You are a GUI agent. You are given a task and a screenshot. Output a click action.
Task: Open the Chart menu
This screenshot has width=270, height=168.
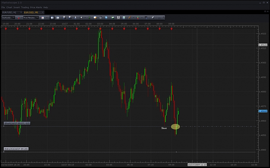point(9,7)
